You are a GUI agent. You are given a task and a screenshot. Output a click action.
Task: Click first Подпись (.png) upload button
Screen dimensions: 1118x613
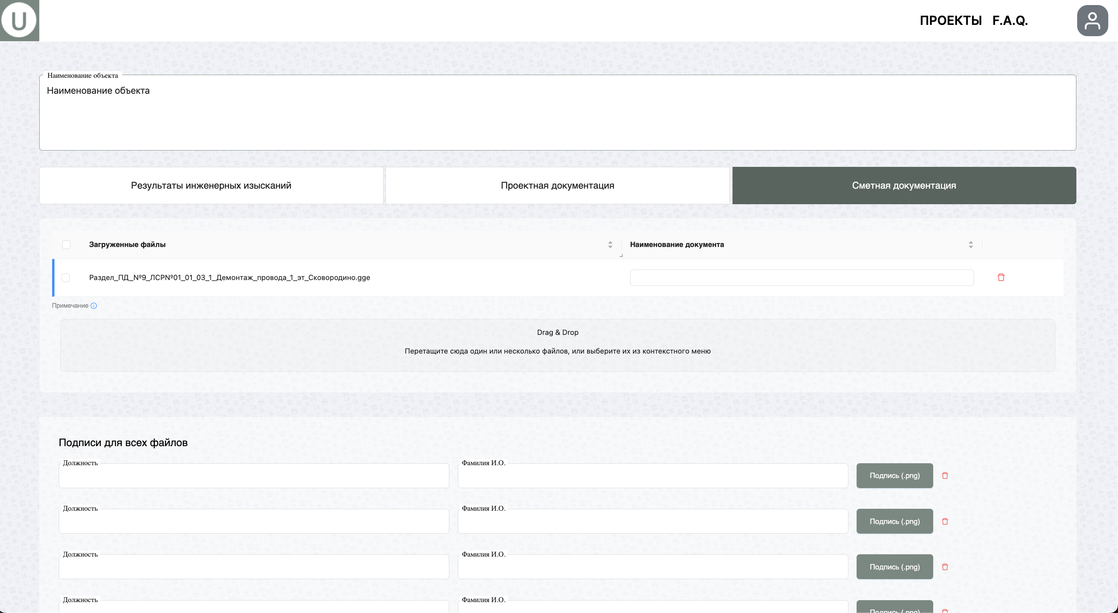894,475
